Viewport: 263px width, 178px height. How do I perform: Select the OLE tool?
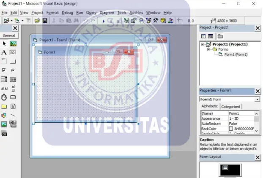click(x=4, y=133)
